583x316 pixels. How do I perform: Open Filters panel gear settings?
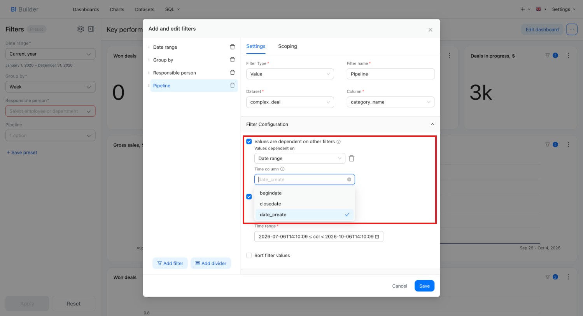[x=81, y=29]
